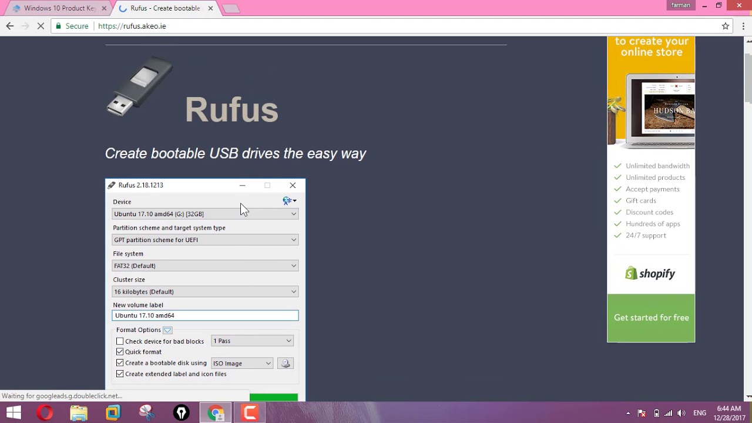752x423 pixels.
Task: Click the '24/7 support' ad line
Action: [646, 236]
